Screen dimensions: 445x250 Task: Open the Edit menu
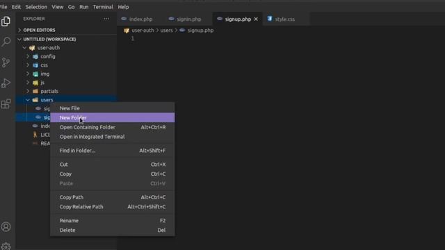16,7
